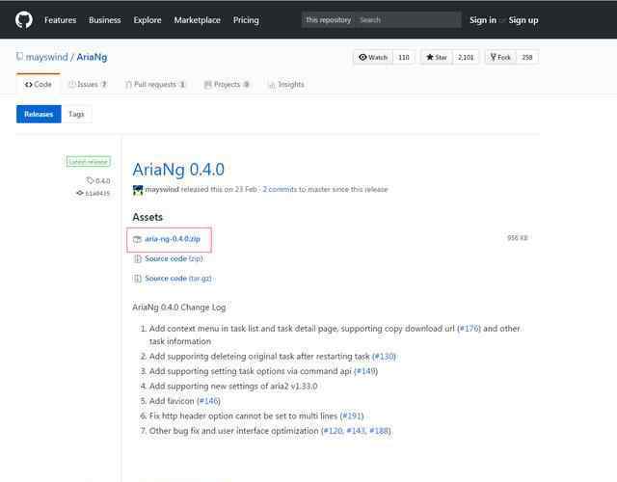
Task: Click the mayswind avatar image
Action: 138,190
